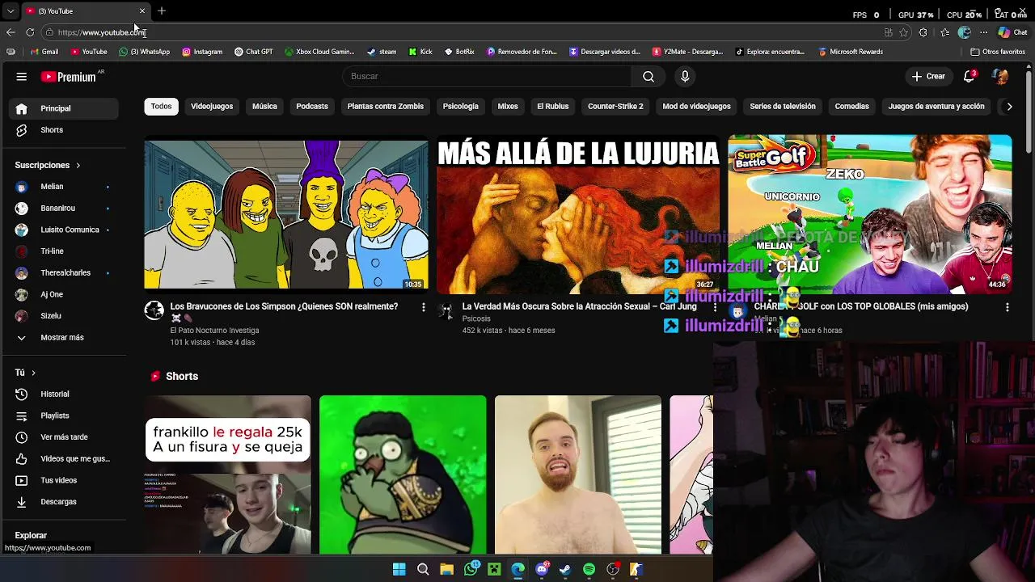Select the Psicología filter chip

[x=461, y=106]
